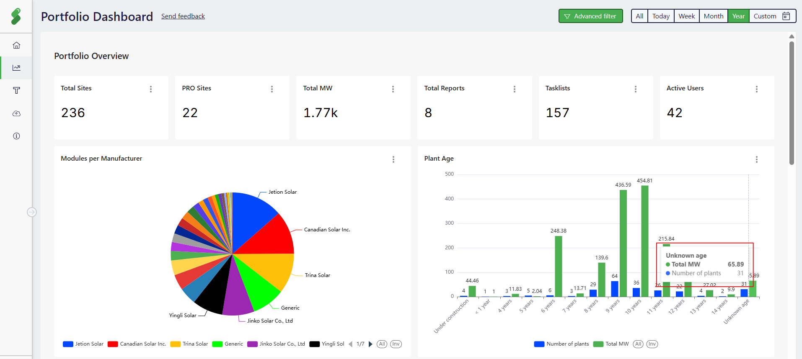Toggle Jetion Solar legend entry

pyautogui.click(x=83, y=344)
